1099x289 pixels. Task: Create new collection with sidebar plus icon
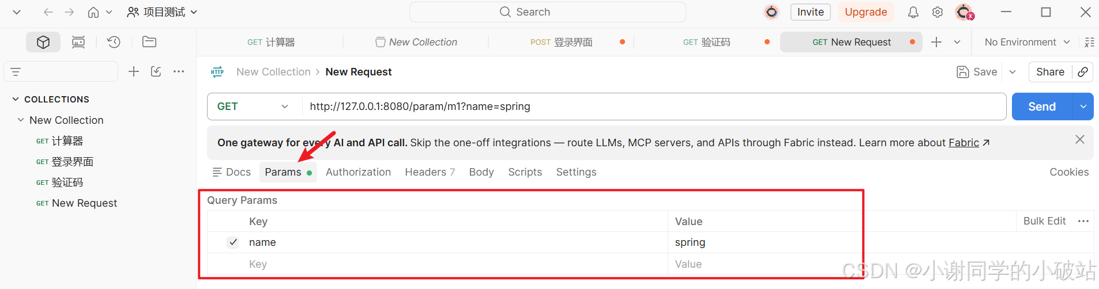(x=134, y=71)
